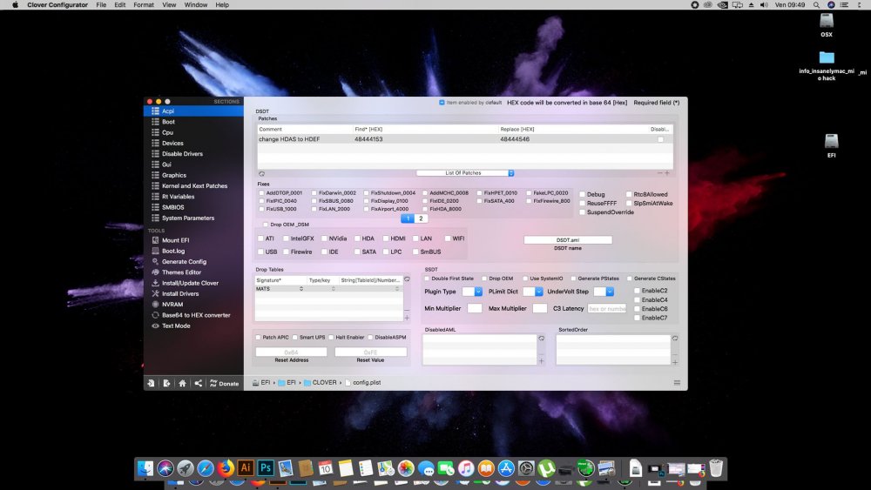The image size is (871, 490).
Task: Open the Install Drivers tool
Action: click(x=180, y=293)
